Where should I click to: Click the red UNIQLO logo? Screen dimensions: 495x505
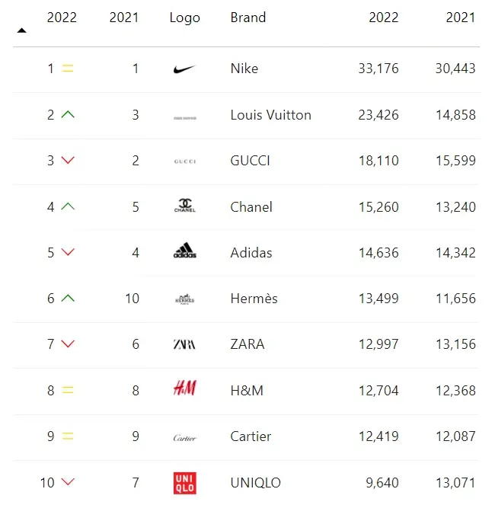[x=185, y=483]
